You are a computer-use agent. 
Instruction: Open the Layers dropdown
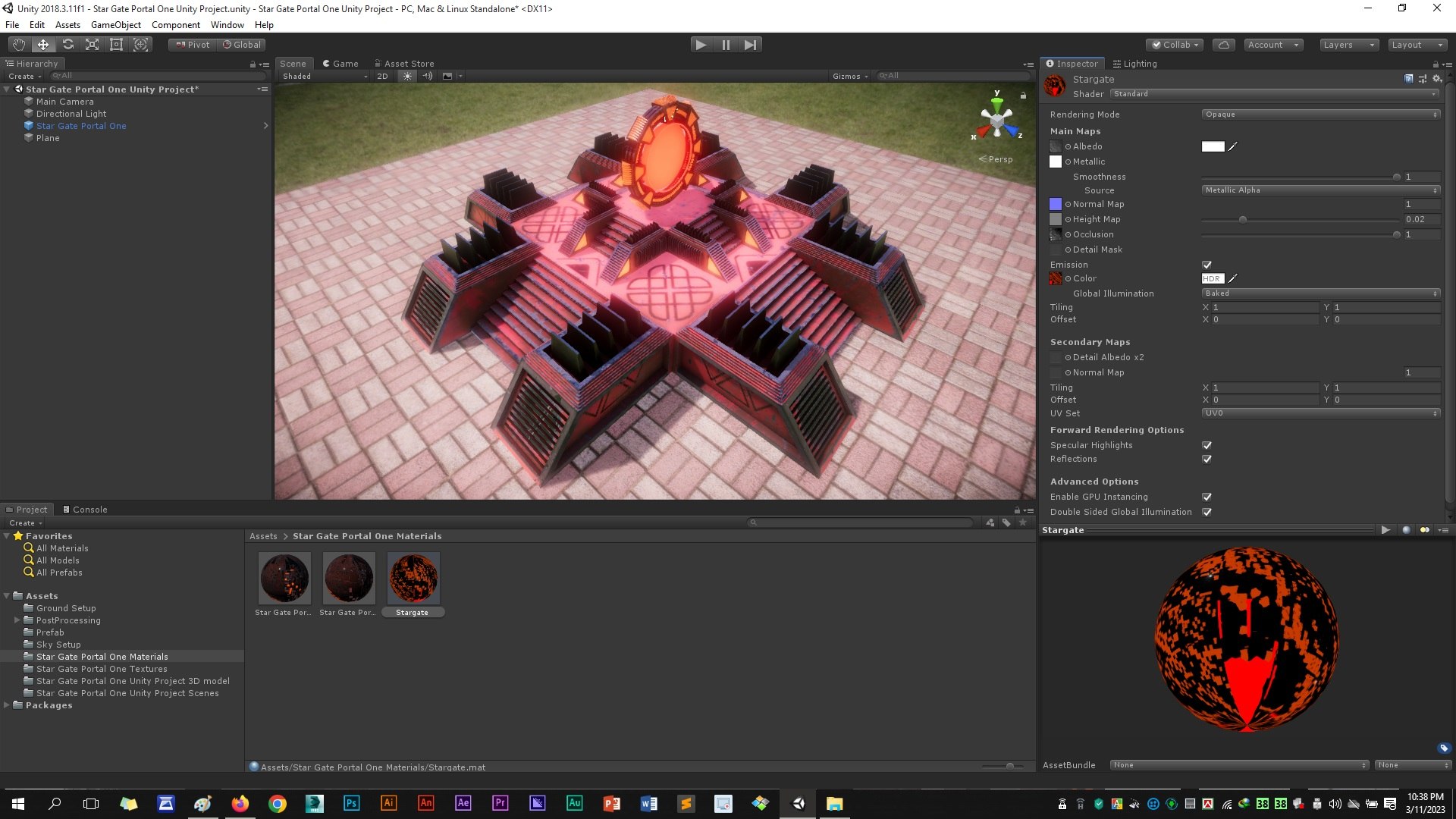1348,45
